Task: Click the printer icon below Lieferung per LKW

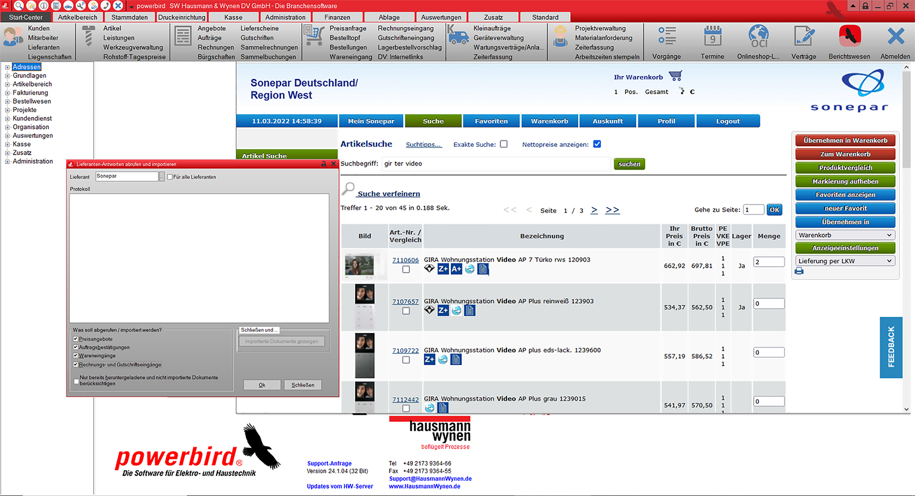Action: (799, 271)
